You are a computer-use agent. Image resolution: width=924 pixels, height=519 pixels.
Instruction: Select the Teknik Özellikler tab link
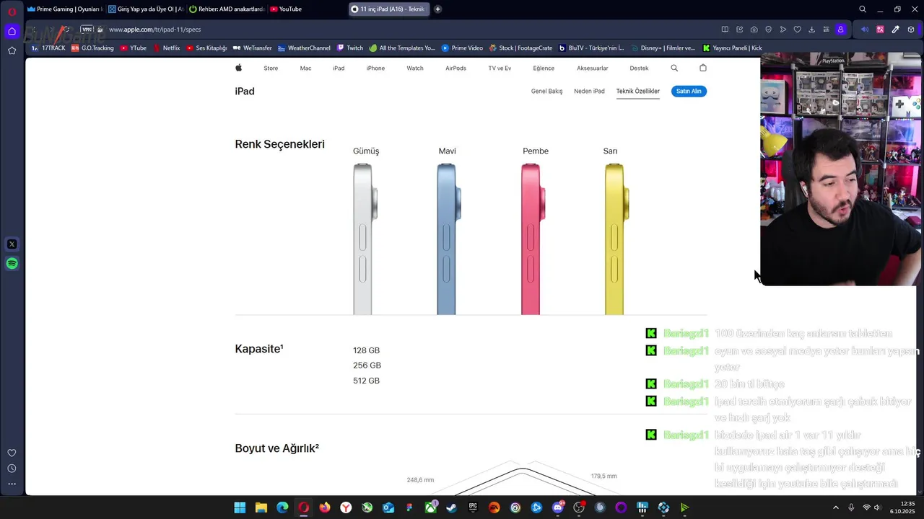(x=637, y=91)
